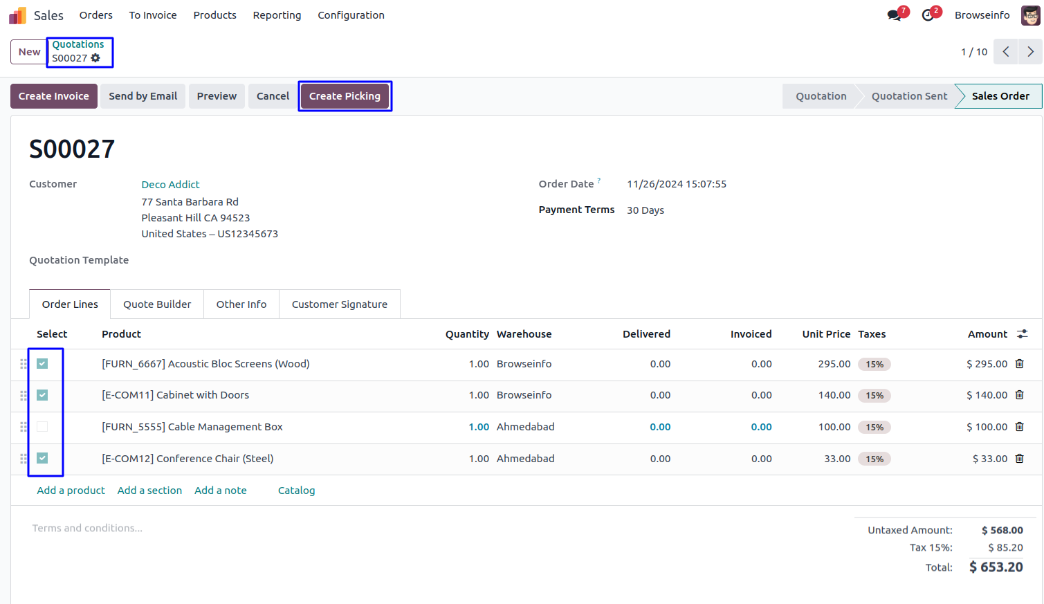Go to next record arrow
The height and width of the screenshot is (604, 1044).
coord(1030,52)
